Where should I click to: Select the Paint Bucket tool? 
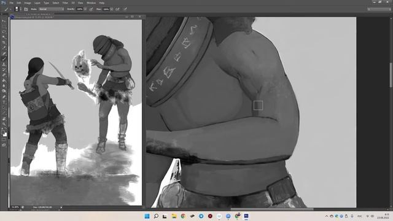click(4, 80)
